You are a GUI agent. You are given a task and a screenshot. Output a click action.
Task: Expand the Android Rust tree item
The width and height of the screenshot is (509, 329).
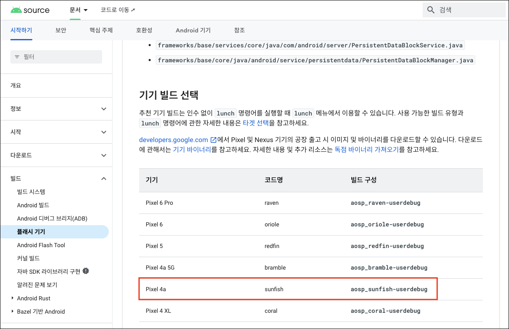(12, 298)
